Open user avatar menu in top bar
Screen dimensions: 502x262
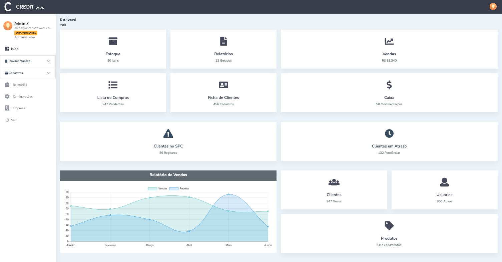(x=493, y=6)
